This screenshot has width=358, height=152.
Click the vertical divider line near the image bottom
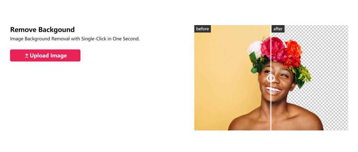[x=271, y=123]
